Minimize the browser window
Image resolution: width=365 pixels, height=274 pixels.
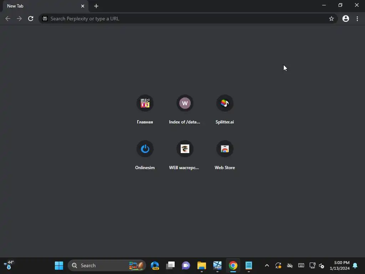coord(324,5)
